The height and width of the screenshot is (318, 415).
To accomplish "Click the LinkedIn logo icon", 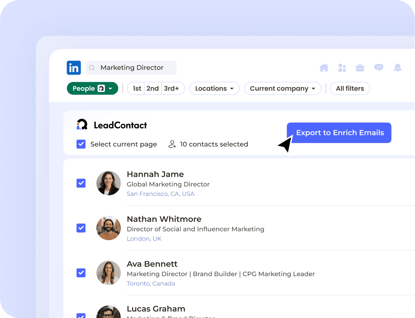I will click(x=74, y=68).
